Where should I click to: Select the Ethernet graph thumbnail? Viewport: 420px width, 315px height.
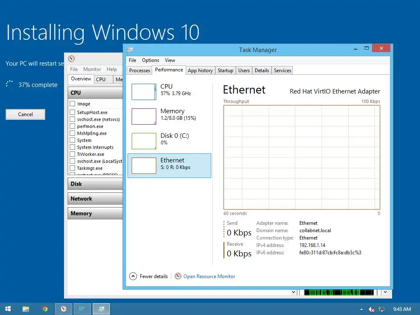coord(144,166)
